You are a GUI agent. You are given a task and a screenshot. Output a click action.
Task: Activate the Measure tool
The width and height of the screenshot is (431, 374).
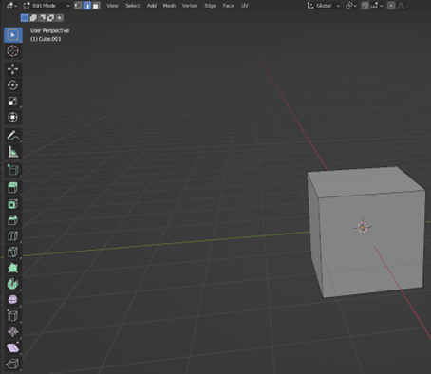pyautogui.click(x=12, y=152)
